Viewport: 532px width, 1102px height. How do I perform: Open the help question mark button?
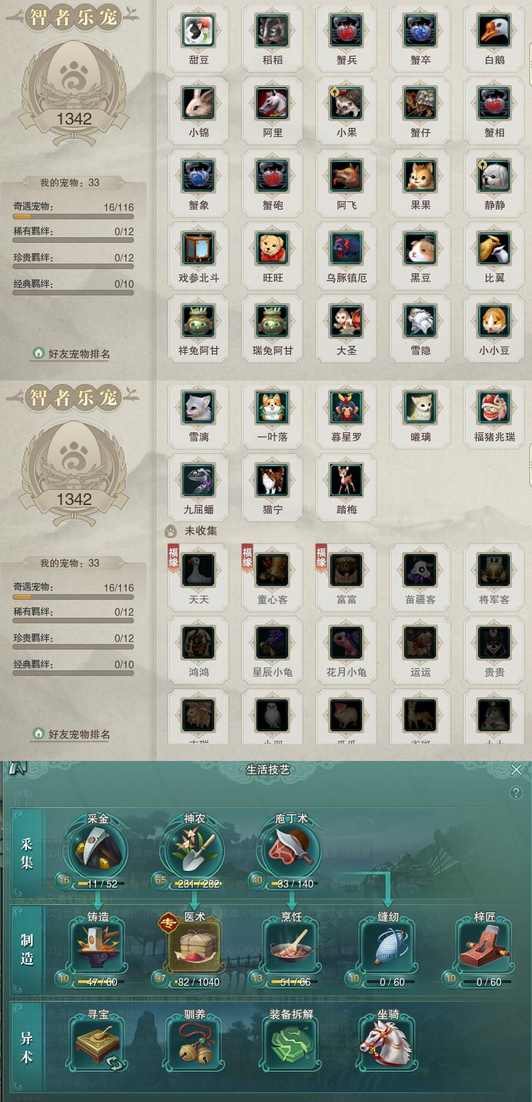click(516, 793)
